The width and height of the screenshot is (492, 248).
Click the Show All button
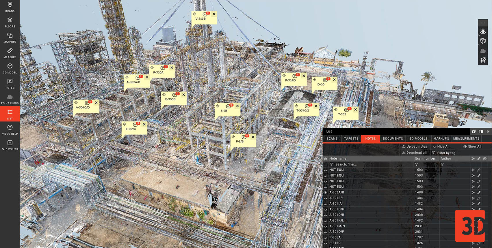click(472, 146)
